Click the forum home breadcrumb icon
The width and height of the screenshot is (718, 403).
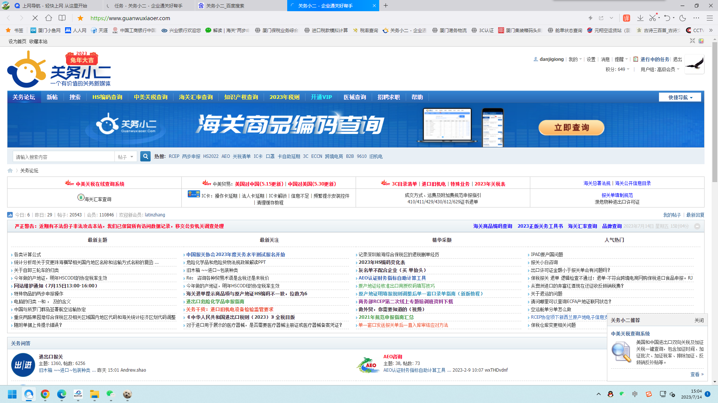click(x=10, y=171)
